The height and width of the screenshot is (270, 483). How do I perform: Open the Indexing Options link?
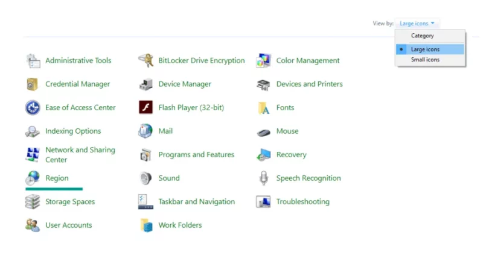pos(73,131)
